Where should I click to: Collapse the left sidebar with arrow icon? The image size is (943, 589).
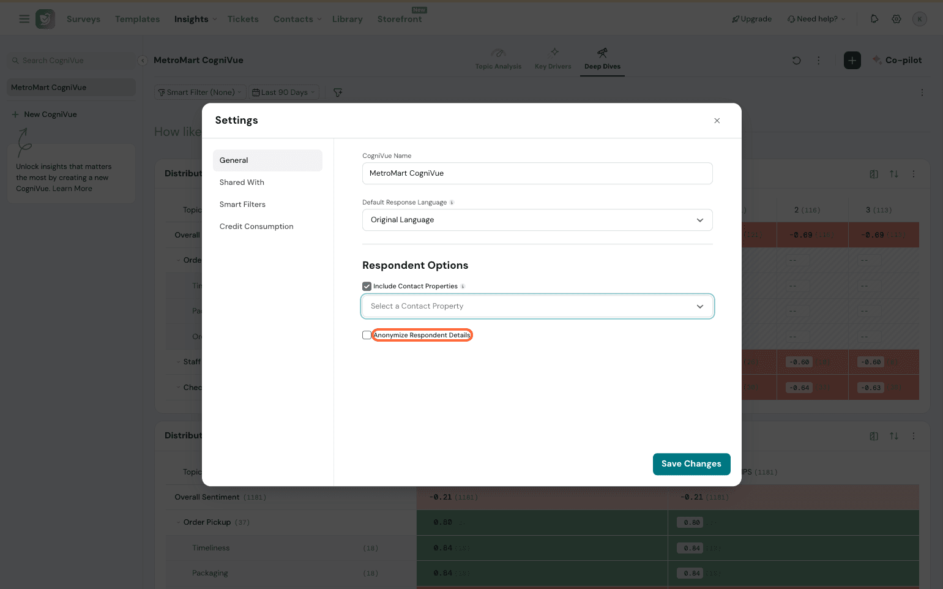click(142, 61)
